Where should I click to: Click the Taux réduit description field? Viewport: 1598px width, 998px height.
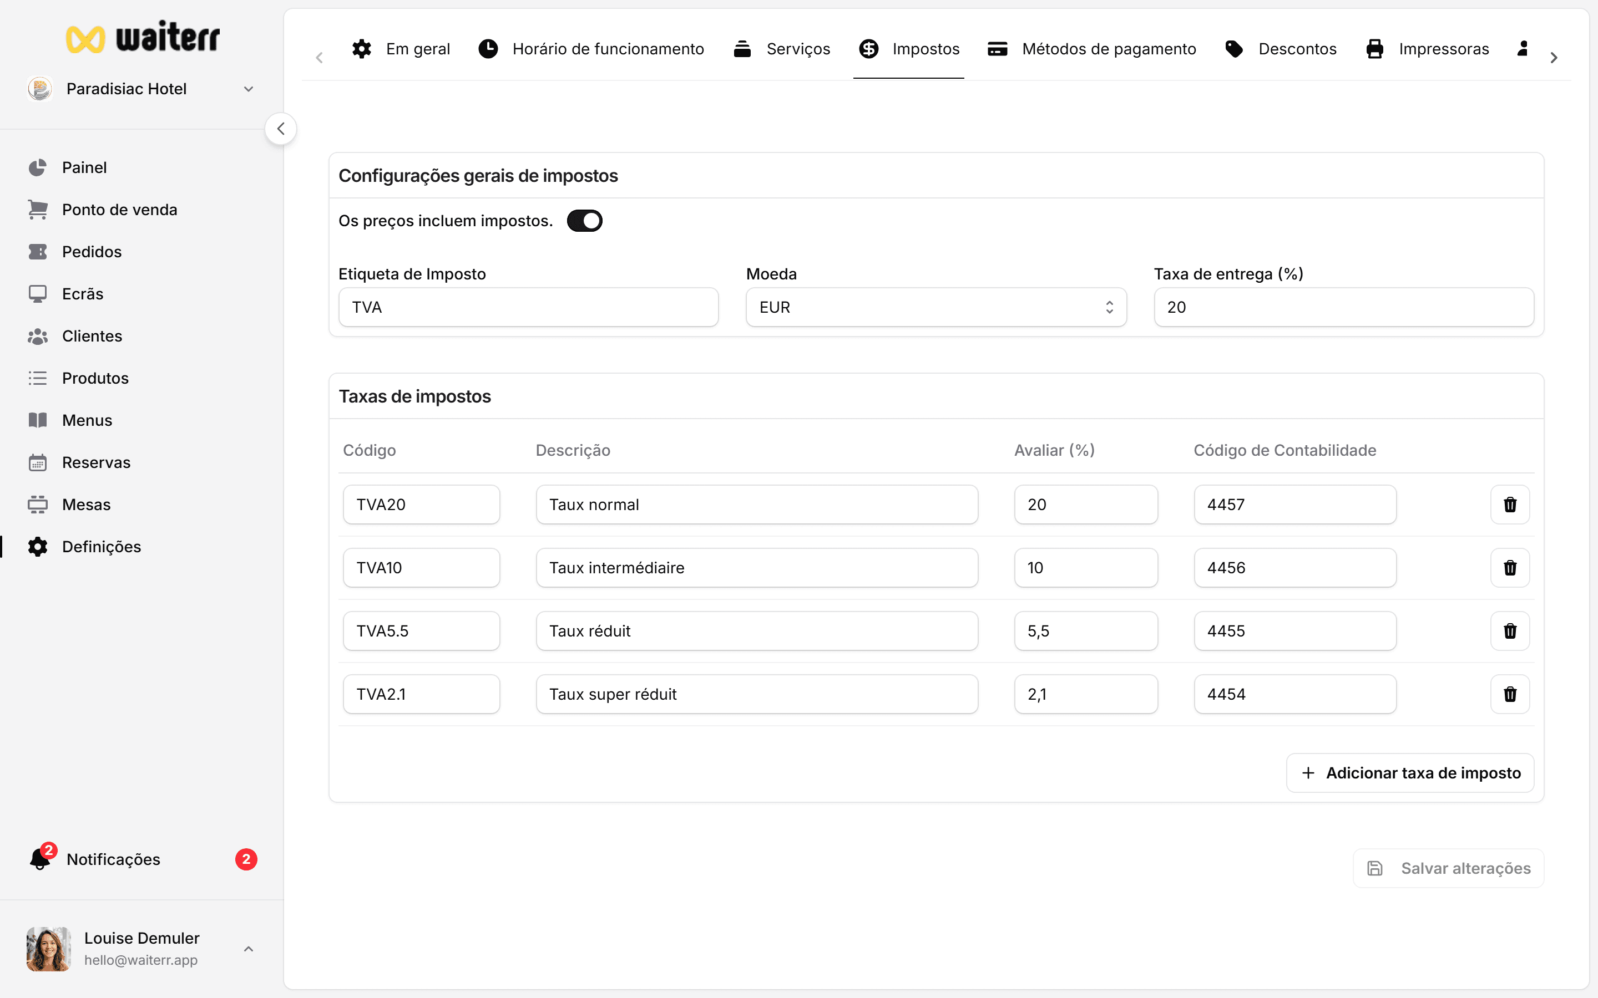[757, 631]
